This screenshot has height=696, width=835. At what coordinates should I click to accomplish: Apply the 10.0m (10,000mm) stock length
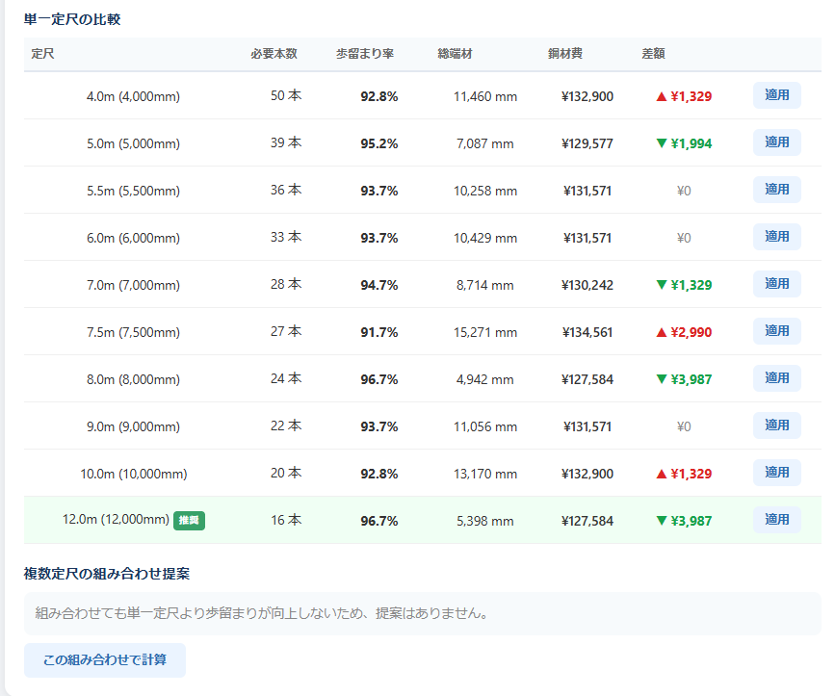(x=776, y=473)
